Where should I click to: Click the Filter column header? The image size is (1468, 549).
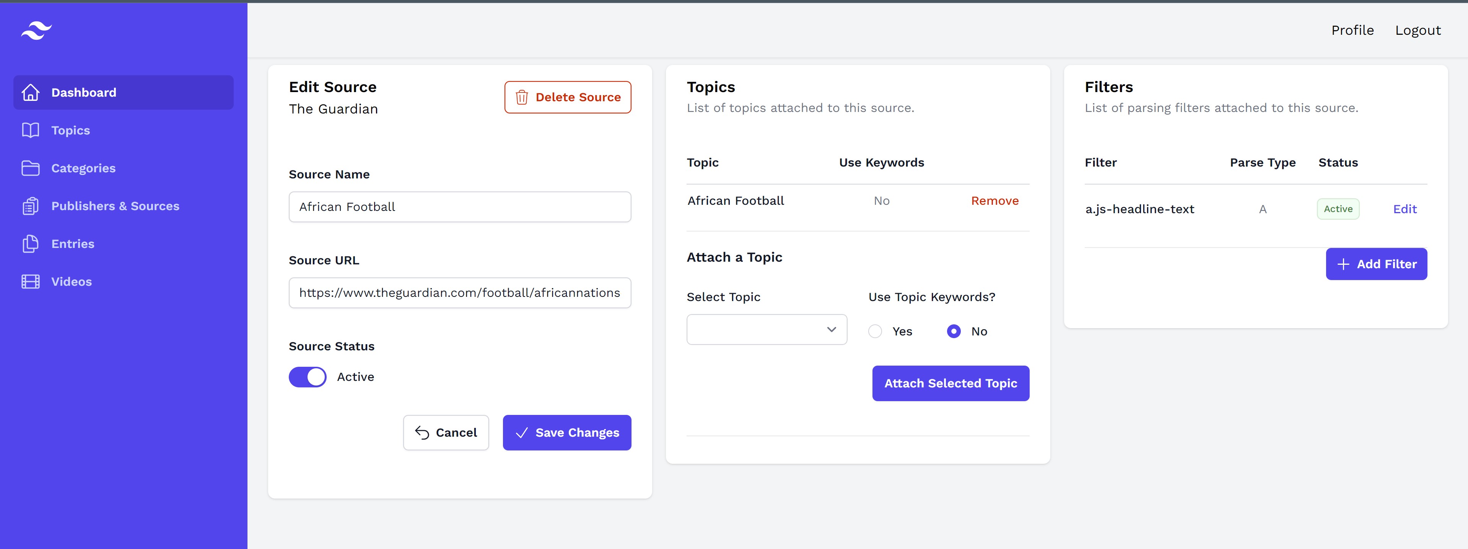click(1100, 162)
